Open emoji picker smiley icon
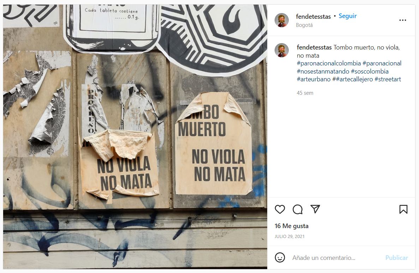 (280, 257)
